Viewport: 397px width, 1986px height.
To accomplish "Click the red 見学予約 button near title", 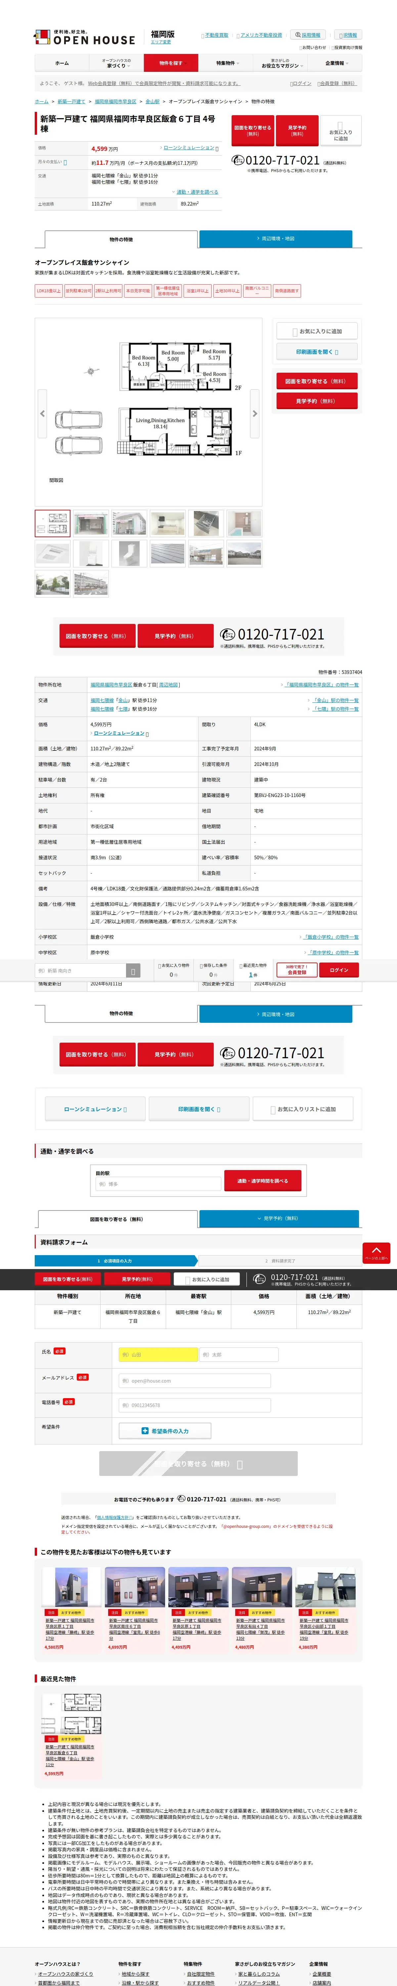I will click(x=297, y=130).
